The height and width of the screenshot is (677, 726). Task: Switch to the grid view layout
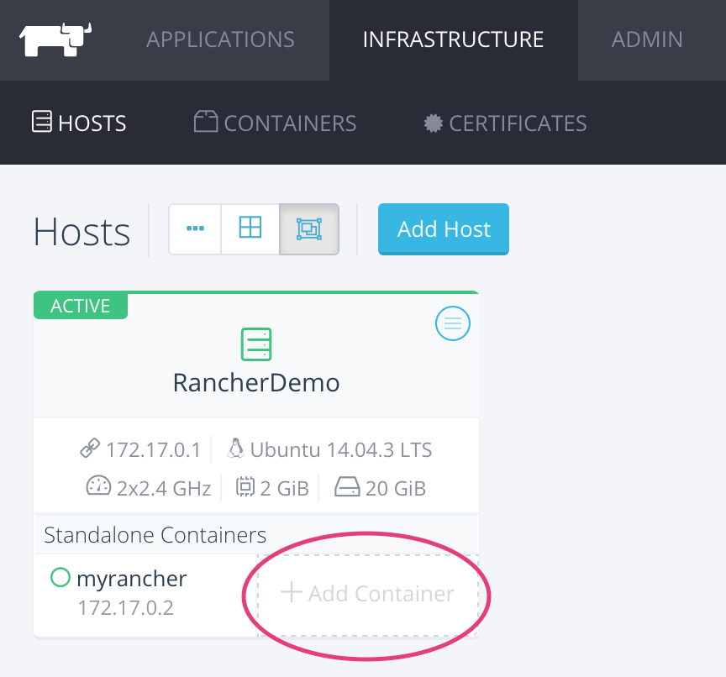pyautogui.click(x=250, y=228)
